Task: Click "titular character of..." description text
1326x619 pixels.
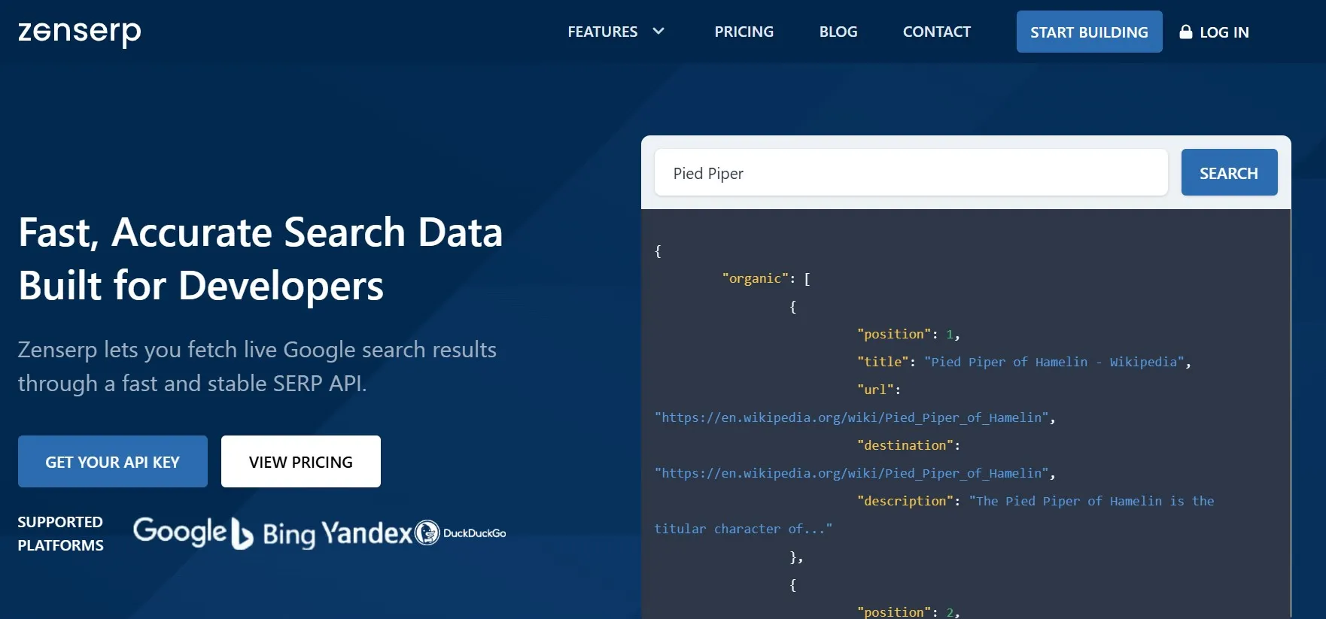Action: click(744, 529)
